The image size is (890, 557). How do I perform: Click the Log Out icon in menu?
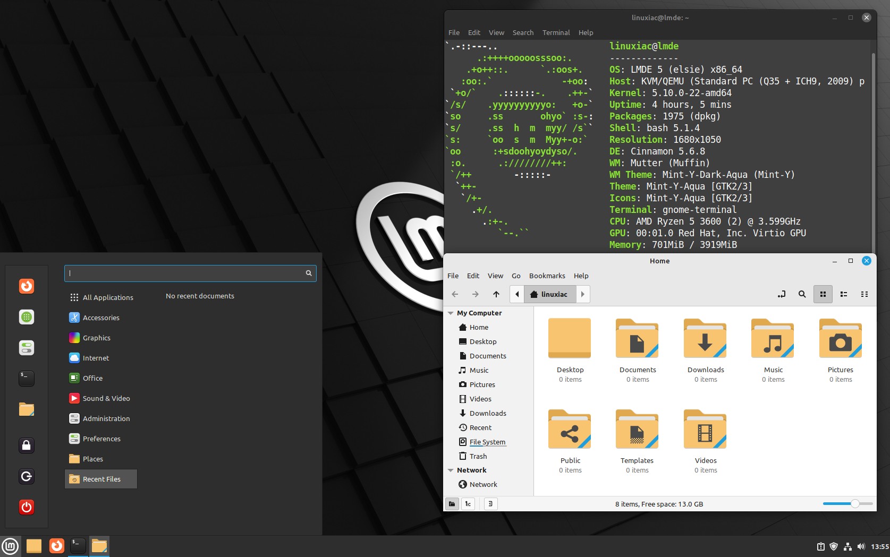pyautogui.click(x=27, y=476)
